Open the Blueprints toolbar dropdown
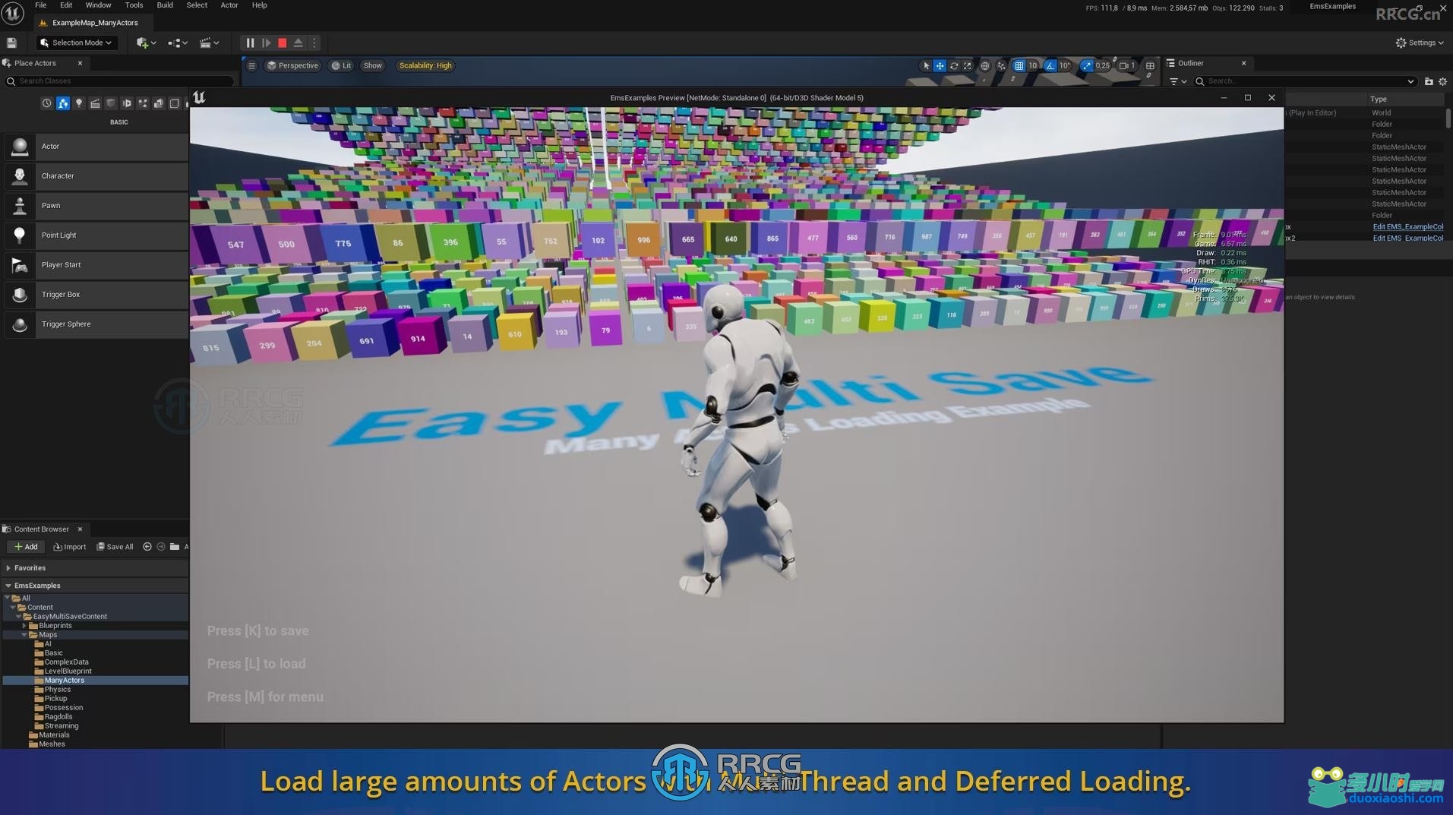Image resolution: width=1453 pixels, height=815 pixels. pyautogui.click(x=178, y=43)
